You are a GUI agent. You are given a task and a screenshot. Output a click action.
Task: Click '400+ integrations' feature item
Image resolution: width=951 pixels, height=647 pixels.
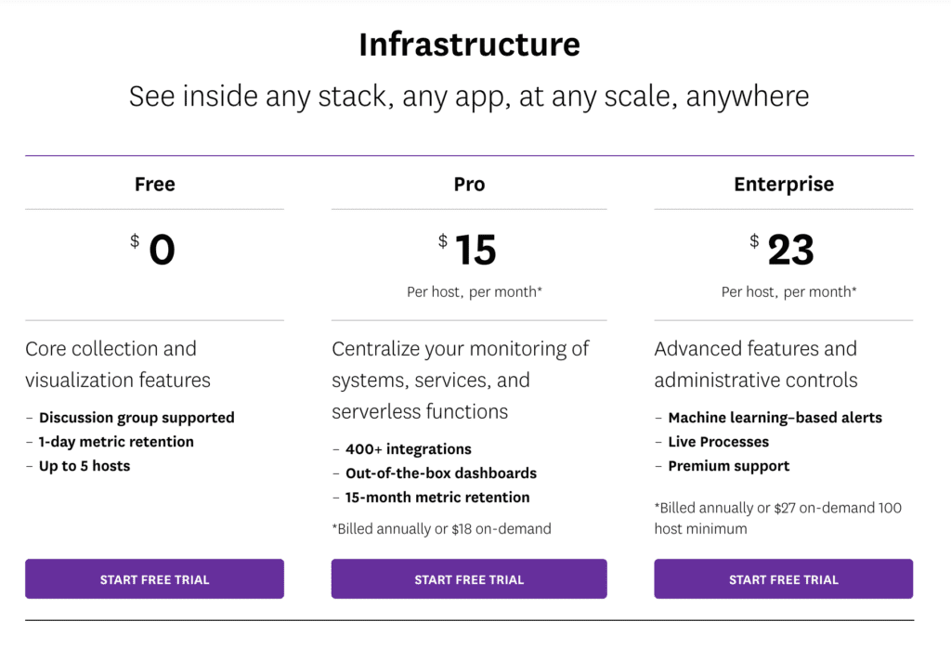[x=409, y=448]
